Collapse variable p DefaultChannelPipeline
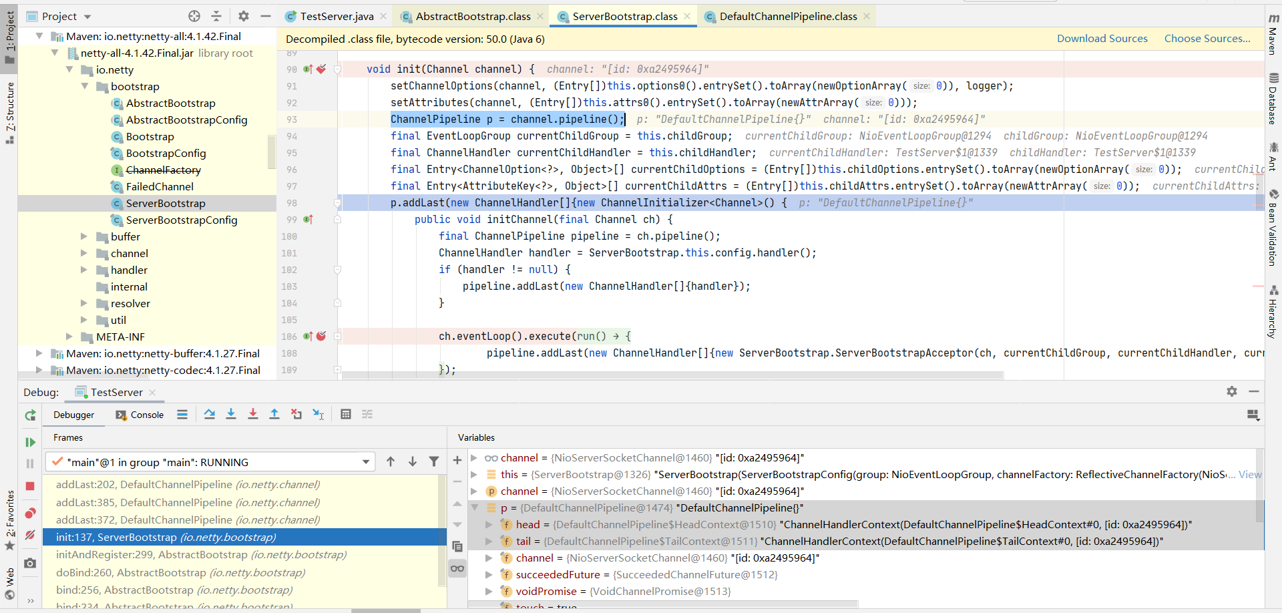 pos(475,508)
